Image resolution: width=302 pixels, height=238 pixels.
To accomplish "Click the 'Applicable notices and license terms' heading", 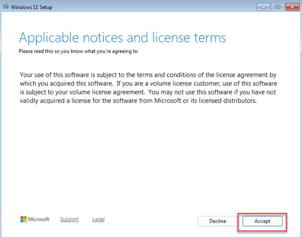I will [122, 38].
